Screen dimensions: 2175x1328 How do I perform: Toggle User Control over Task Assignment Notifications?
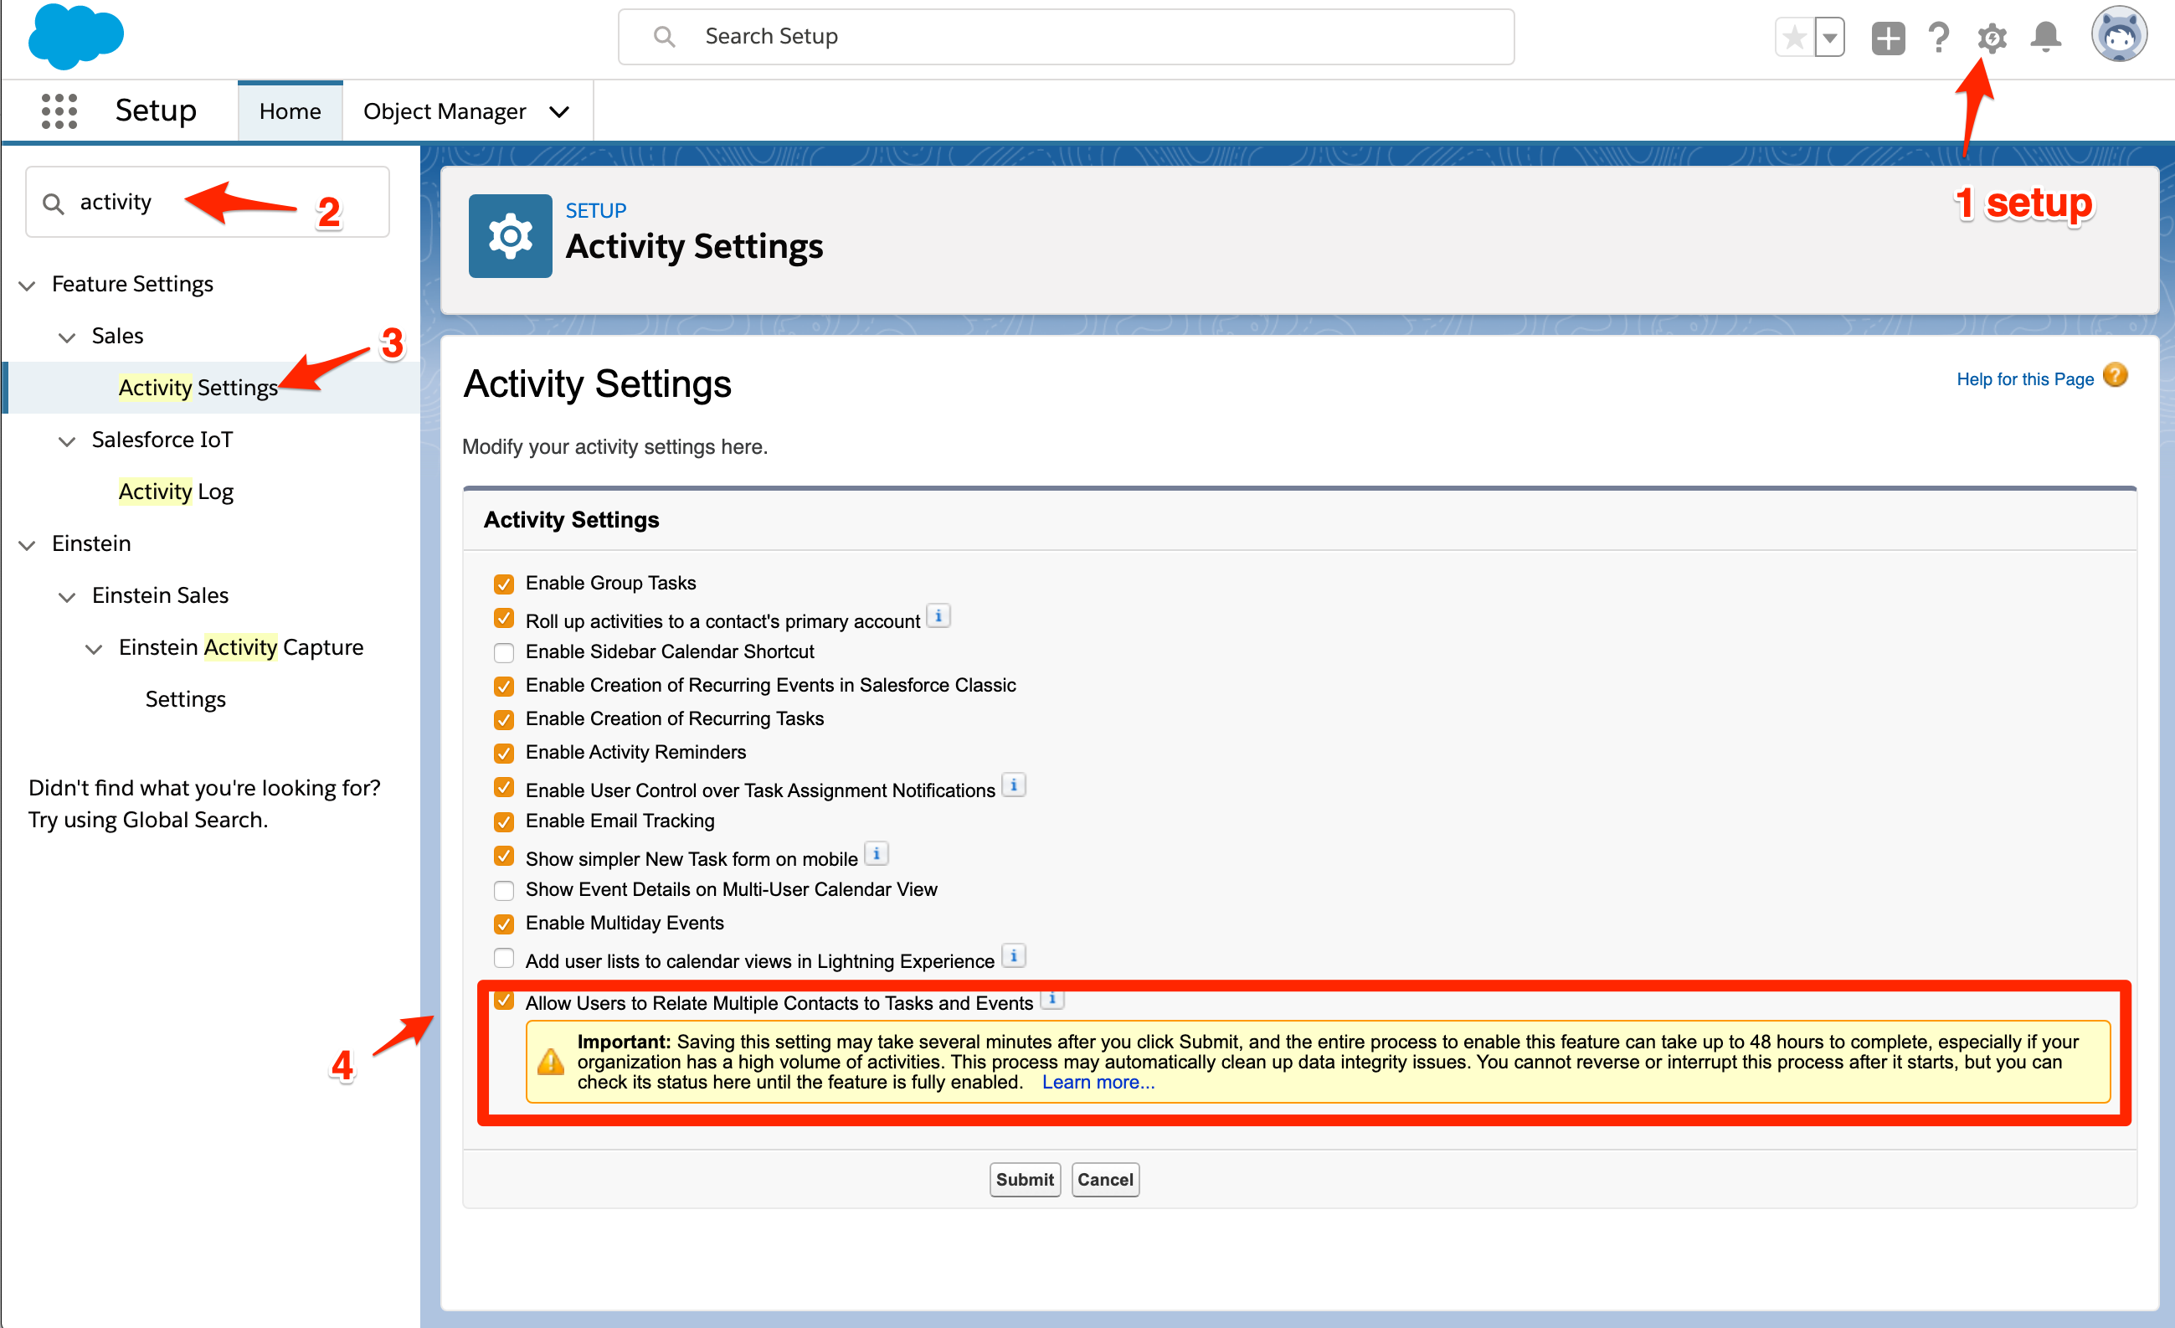tap(504, 788)
